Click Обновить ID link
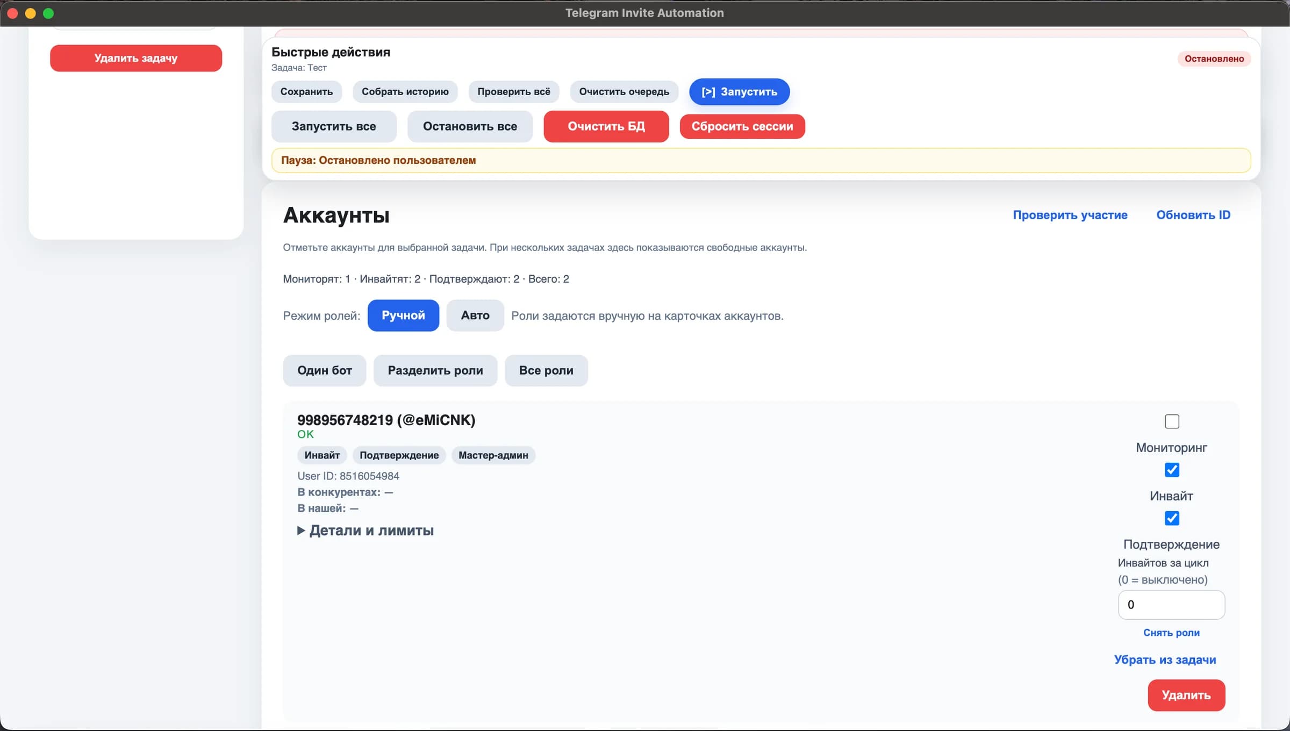Image resolution: width=1290 pixels, height=731 pixels. coord(1193,215)
